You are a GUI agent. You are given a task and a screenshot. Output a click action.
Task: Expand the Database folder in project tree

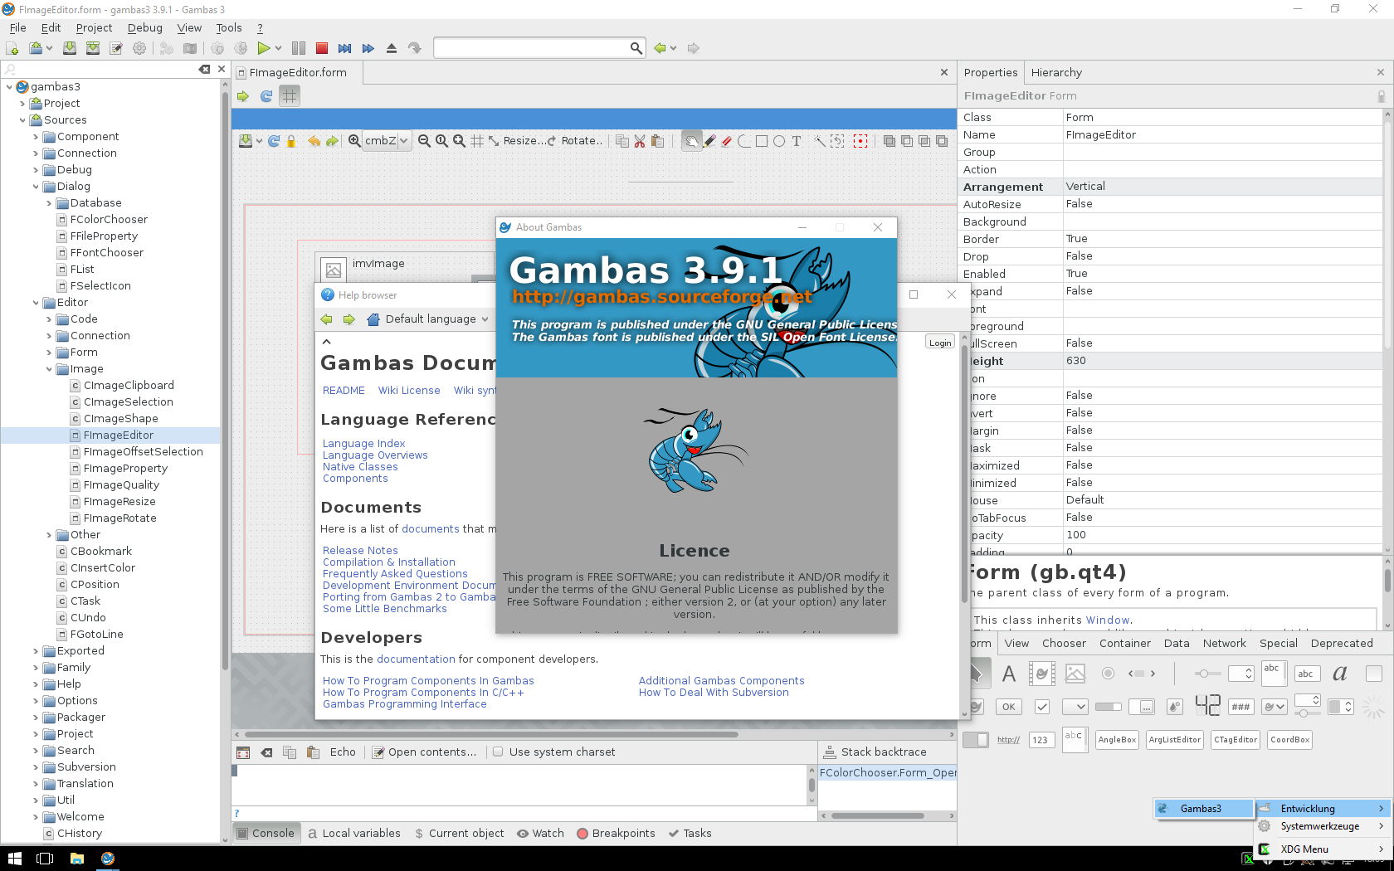click(49, 203)
